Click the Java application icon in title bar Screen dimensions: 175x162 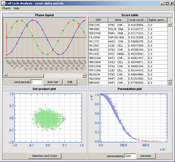click(x=3, y=3)
